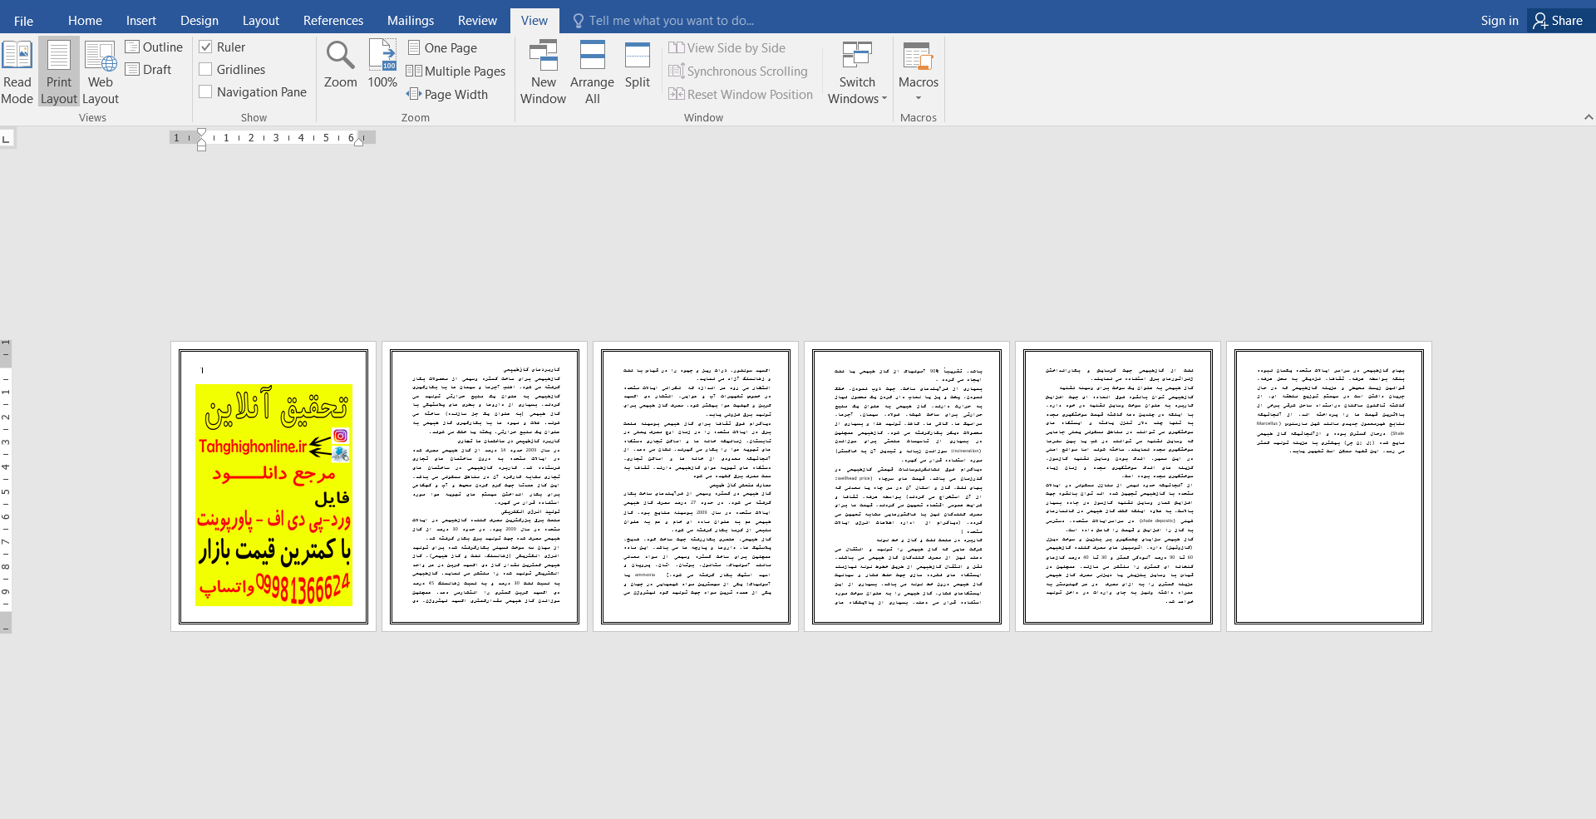Open the Layout tab
Screen dimensions: 1596x819
click(261, 20)
